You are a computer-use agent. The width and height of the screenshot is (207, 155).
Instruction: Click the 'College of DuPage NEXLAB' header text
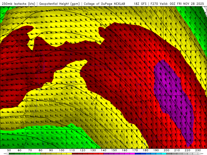(104, 4)
